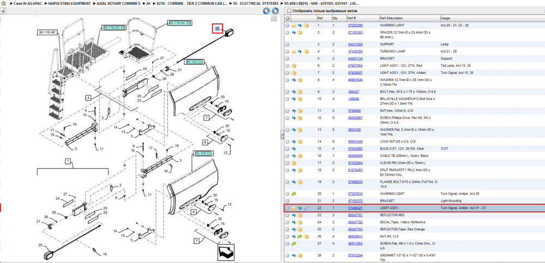Click 90.118.AC 03 reference label
The width and height of the screenshot is (545, 263).
point(180,23)
